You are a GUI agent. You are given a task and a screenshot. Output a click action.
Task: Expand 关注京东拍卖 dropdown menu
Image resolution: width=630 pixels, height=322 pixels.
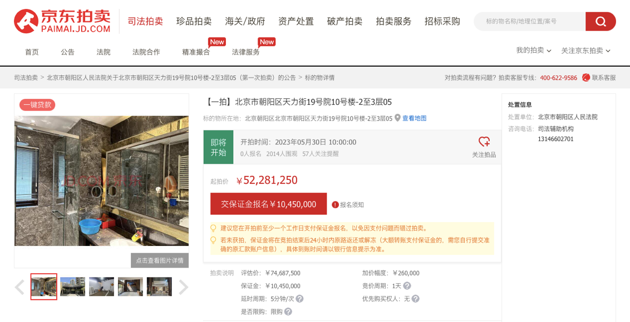[585, 51]
